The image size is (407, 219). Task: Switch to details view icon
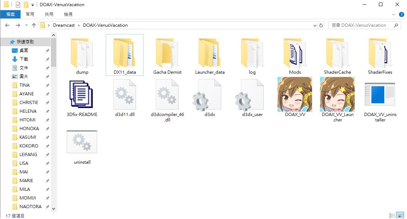392,216
